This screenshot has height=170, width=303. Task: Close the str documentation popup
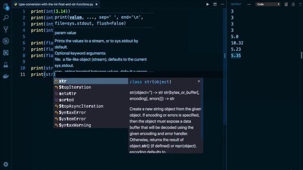pyautogui.click(x=199, y=81)
